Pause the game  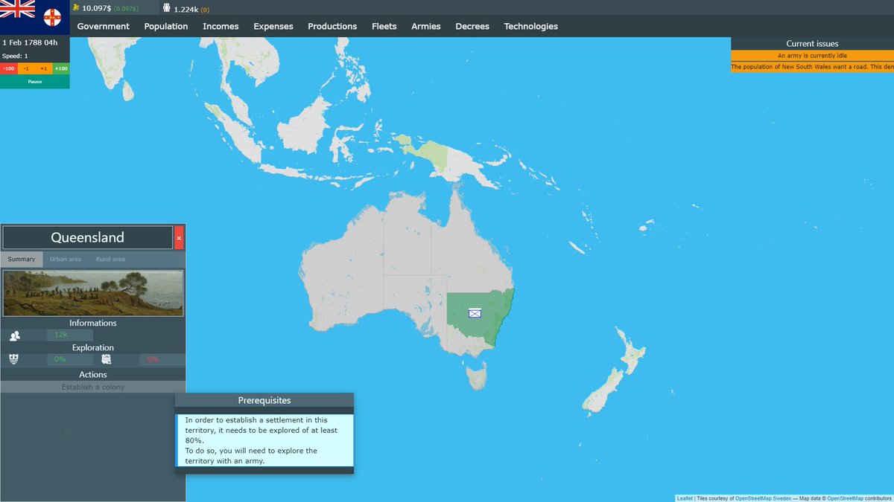pyautogui.click(x=35, y=82)
